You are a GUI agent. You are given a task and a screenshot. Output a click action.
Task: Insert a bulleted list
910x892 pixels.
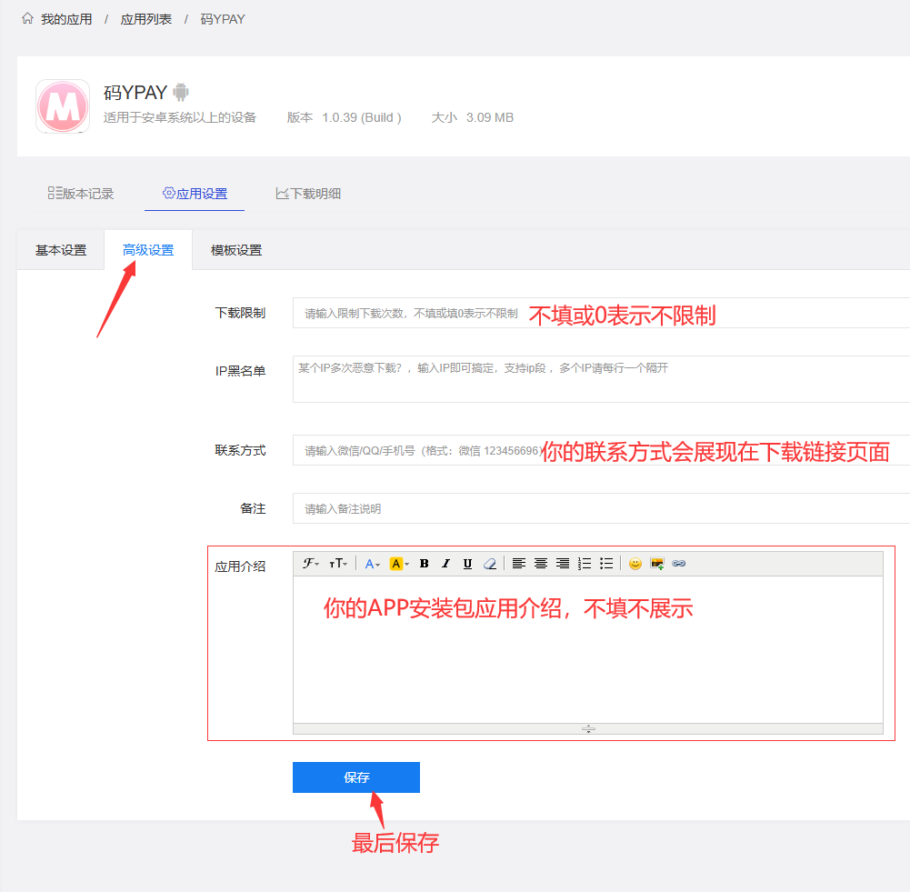(606, 564)
